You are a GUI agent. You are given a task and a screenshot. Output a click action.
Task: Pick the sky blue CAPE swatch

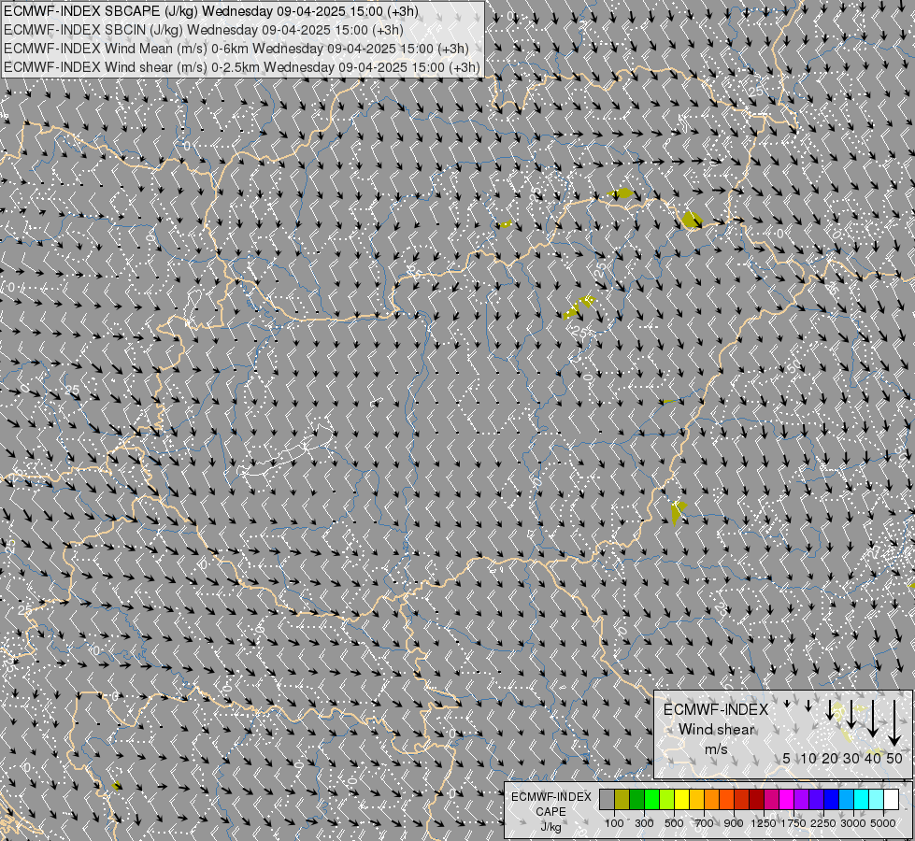click(x=848, y=800)
